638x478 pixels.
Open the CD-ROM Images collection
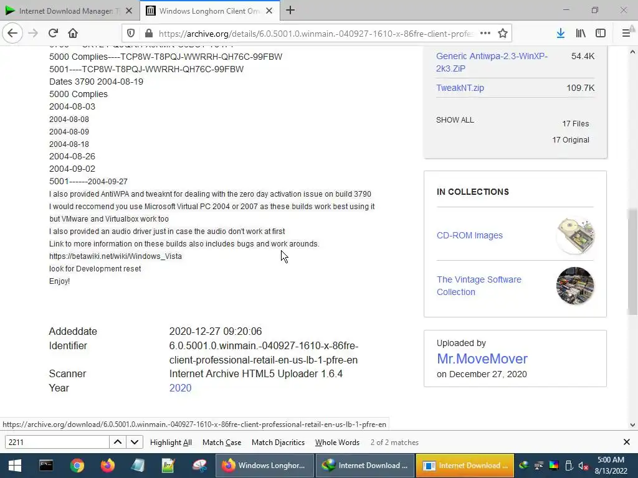tap(470, 235)
